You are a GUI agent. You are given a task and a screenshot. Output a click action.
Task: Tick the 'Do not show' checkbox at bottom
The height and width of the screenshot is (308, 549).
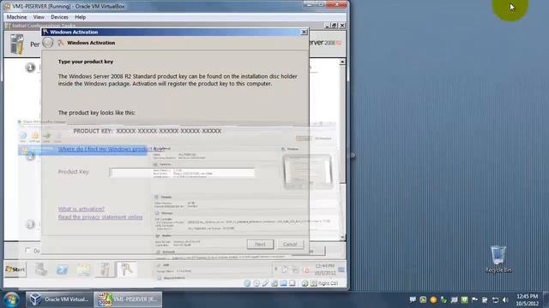tap(28, 250)
